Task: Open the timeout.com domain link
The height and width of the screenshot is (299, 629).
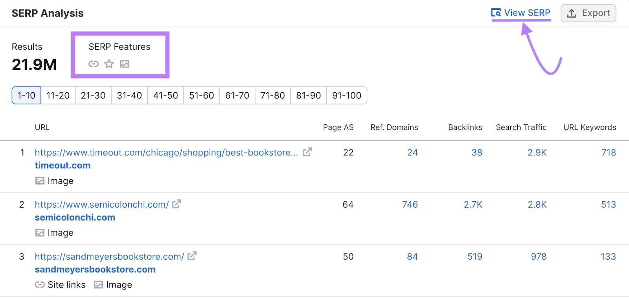Action: point(63,166)
